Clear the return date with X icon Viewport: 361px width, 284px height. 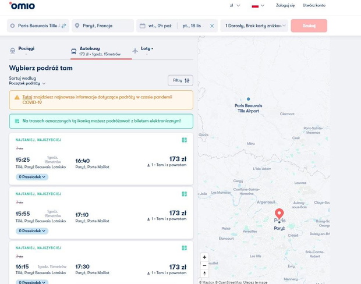[x=212, y=26]
